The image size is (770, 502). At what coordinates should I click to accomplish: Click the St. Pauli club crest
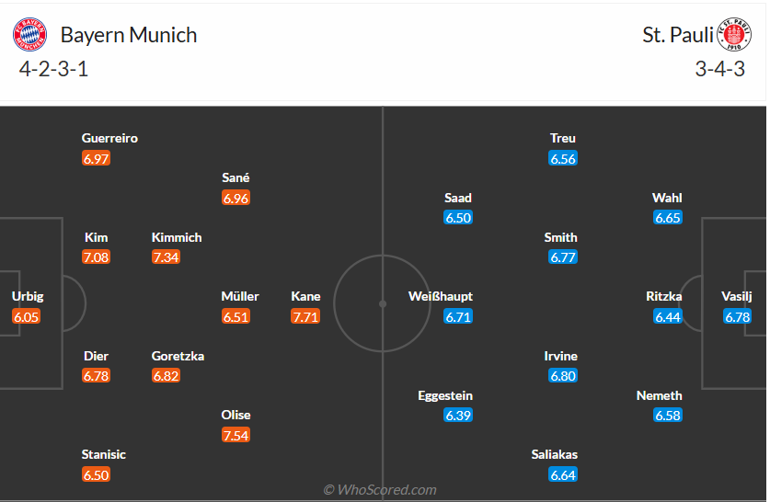734,35
